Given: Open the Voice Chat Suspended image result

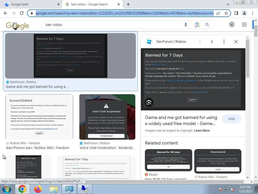Looking at the screenshot, I should coord(107,117).
